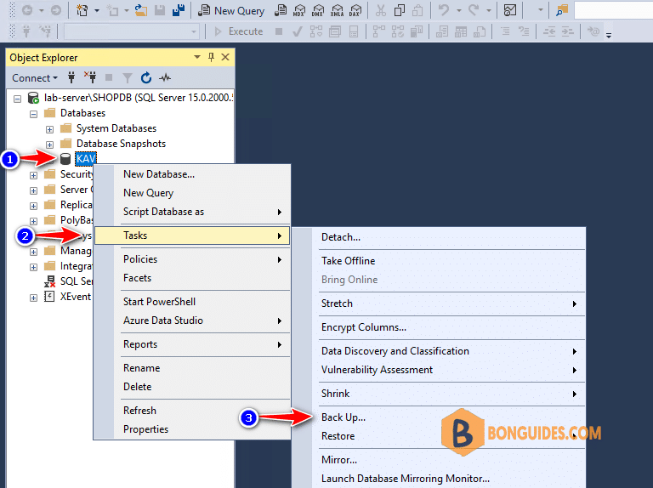Expand the System Databases folder
The width and height of the screenshot is (653, 488).
tap(49, 129)
